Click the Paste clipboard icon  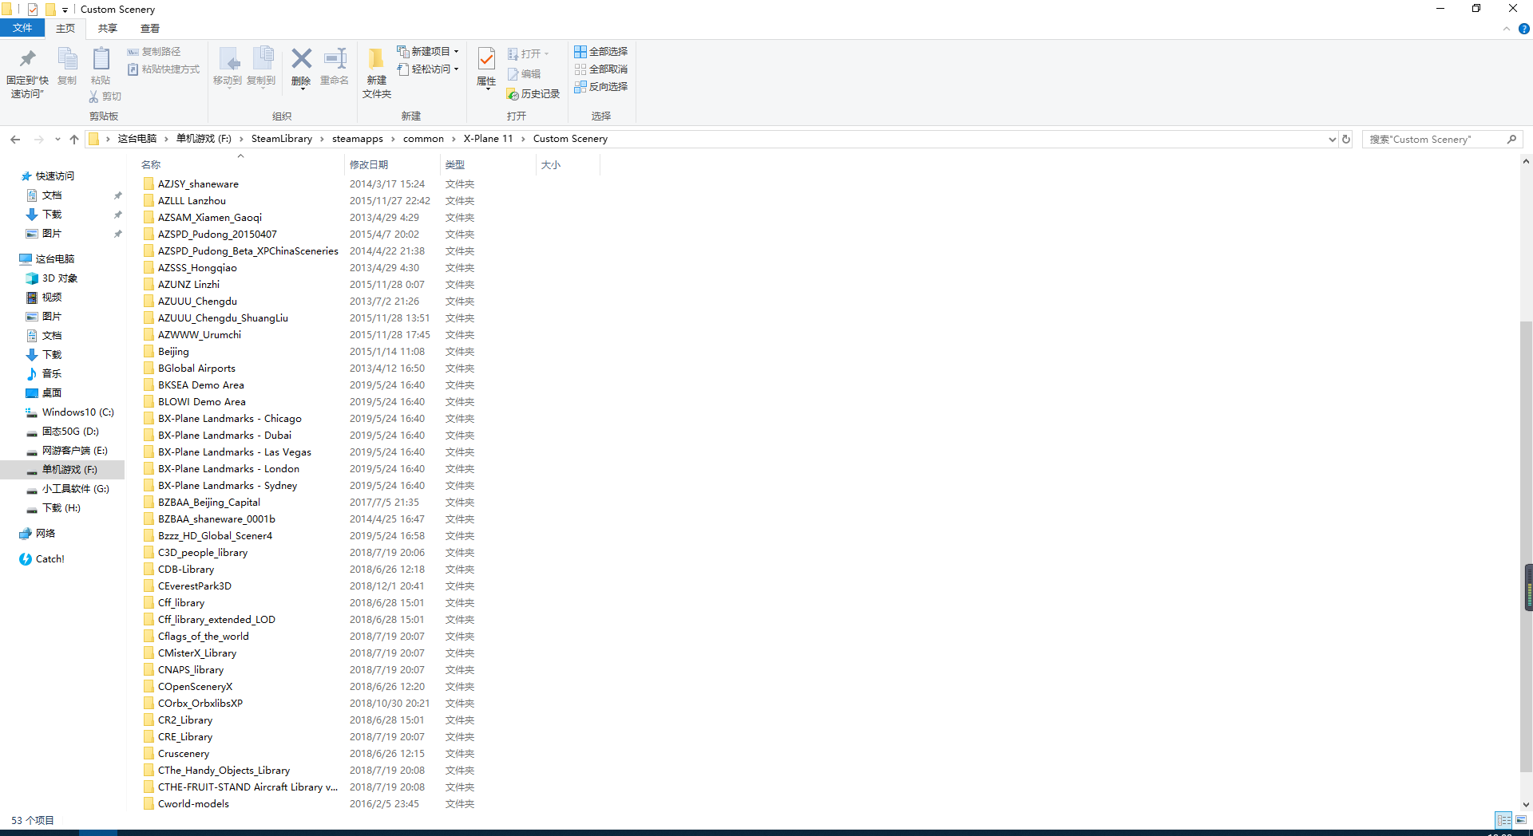101,59
